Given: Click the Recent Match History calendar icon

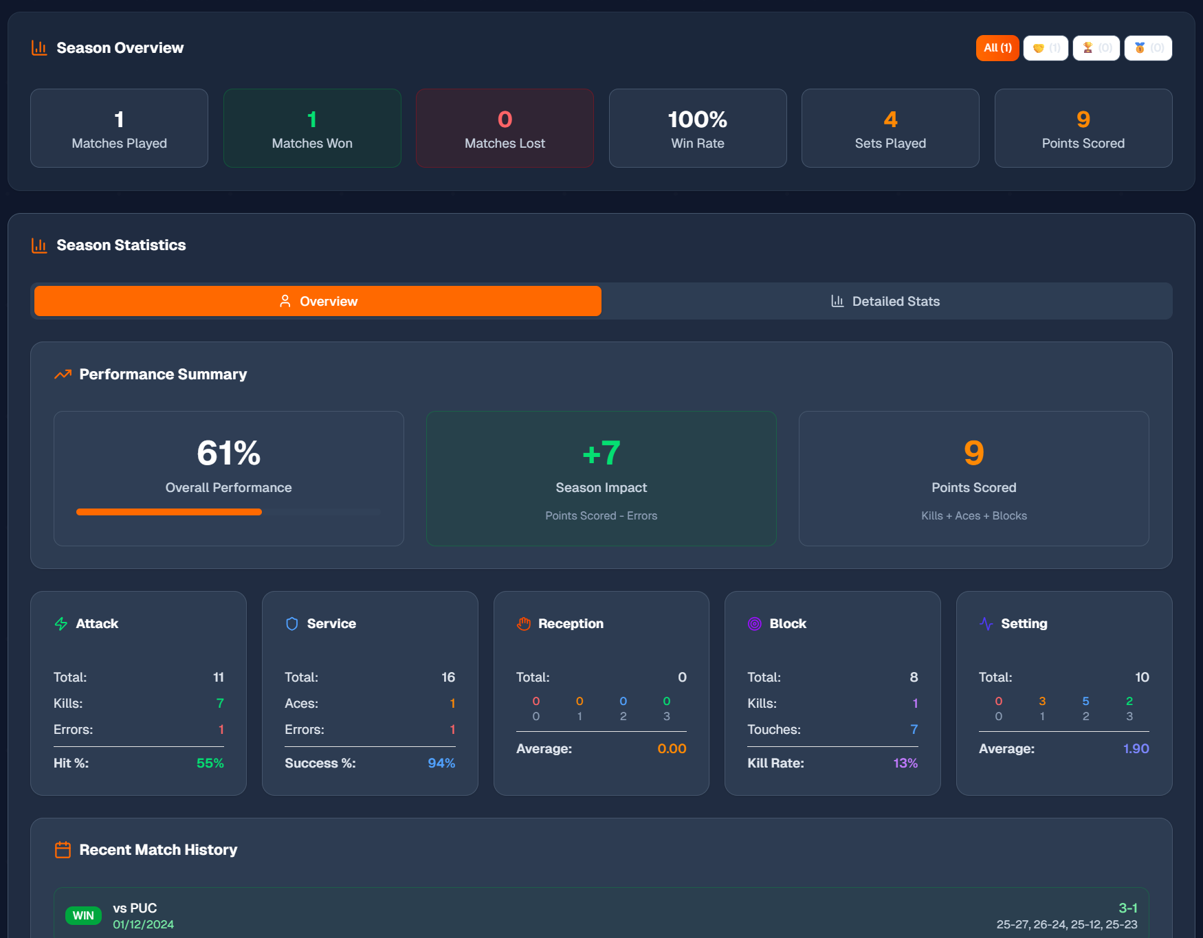Looking at the screenshot, I should pyautogui.click(x=63, y=849).
